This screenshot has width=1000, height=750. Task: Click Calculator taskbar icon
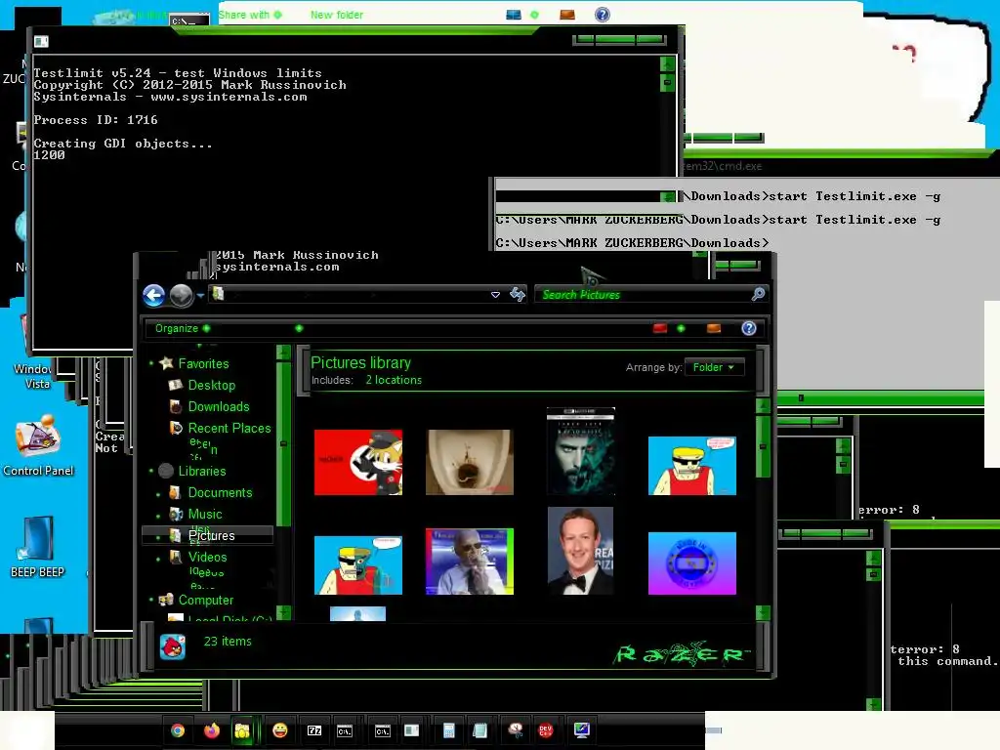tap(449, 730)
